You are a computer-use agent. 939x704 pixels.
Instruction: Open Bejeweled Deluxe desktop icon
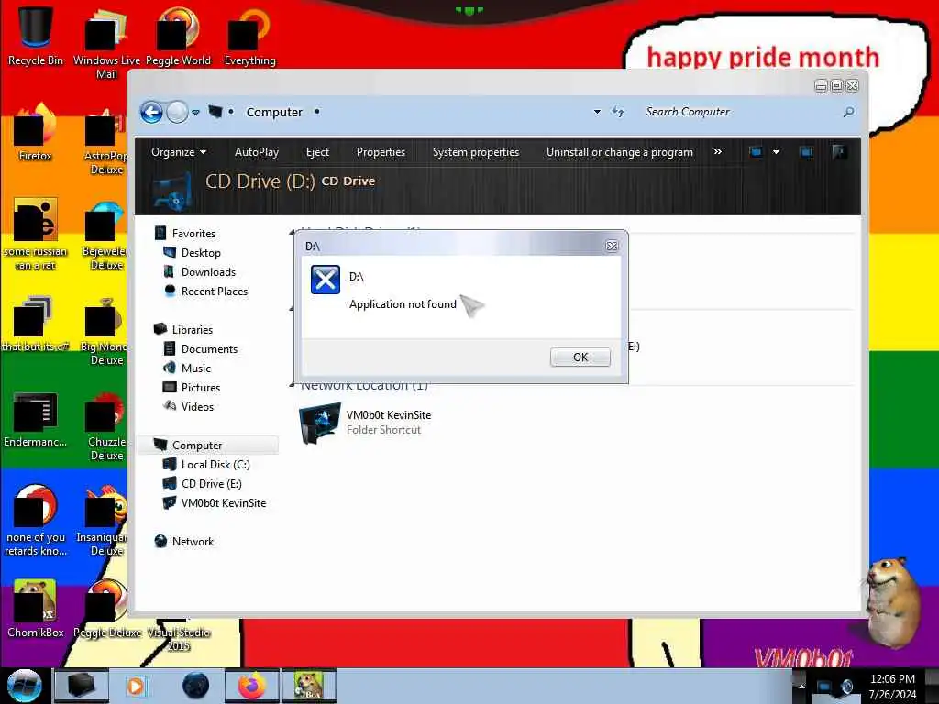coord(106,234)
